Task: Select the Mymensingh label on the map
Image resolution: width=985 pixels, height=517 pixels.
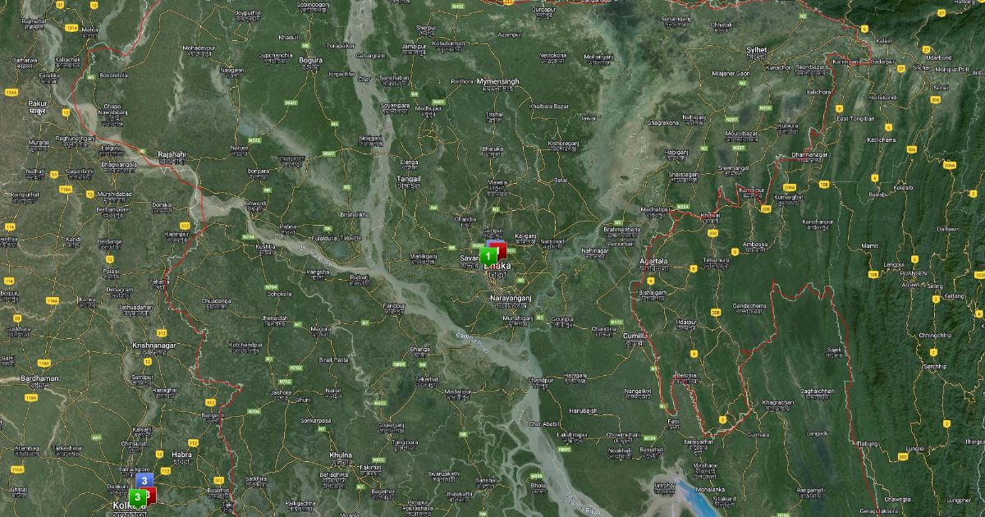Action: coord(498,82)
